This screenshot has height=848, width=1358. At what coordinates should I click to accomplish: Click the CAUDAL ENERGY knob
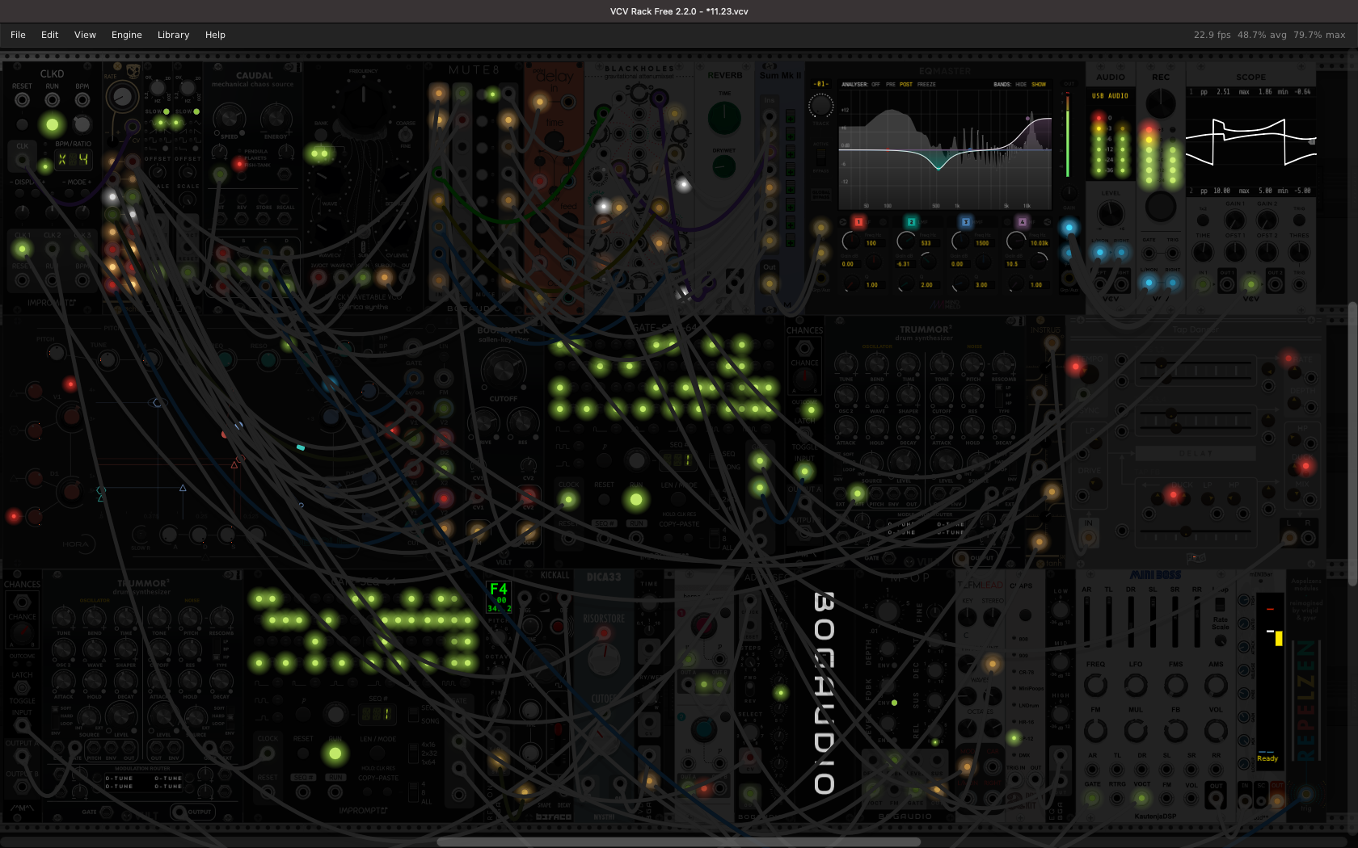click(276, 119)
